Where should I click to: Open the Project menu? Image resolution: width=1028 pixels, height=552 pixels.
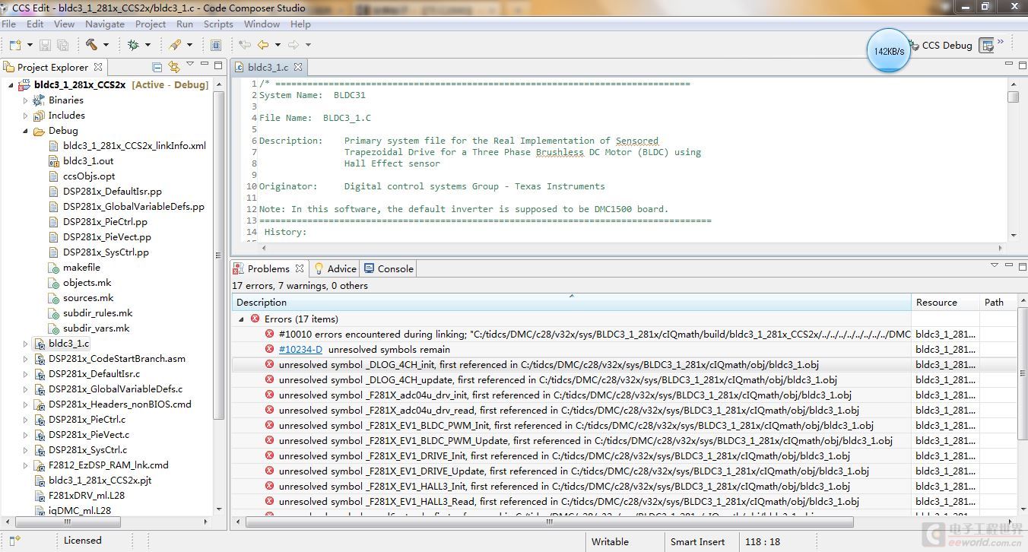point(151,24)
